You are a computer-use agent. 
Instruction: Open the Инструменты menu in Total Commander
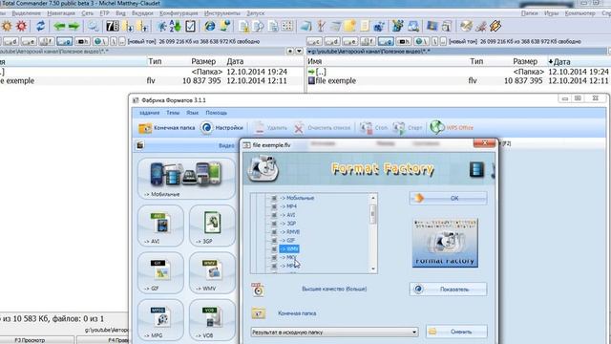coord(222,13)
